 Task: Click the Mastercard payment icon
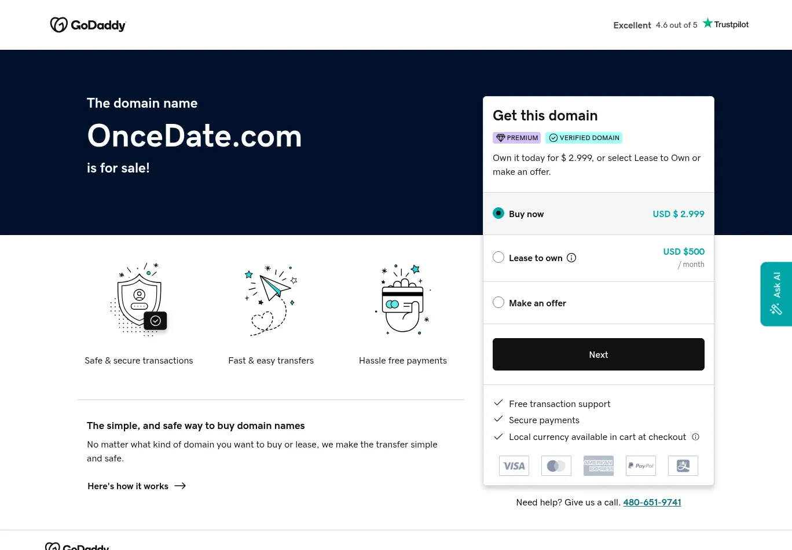pyautogui.click(x=556, y=465)
